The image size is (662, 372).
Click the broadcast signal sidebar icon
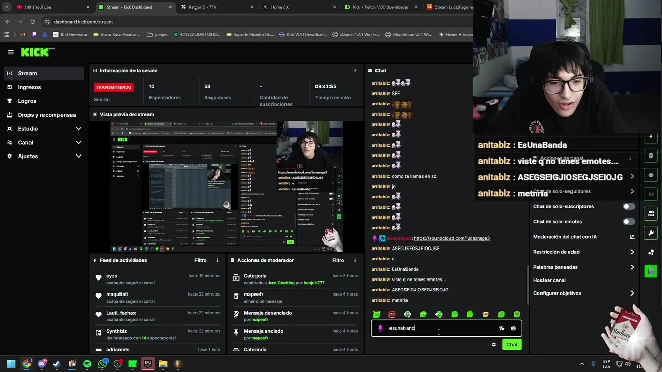point(651,194)
